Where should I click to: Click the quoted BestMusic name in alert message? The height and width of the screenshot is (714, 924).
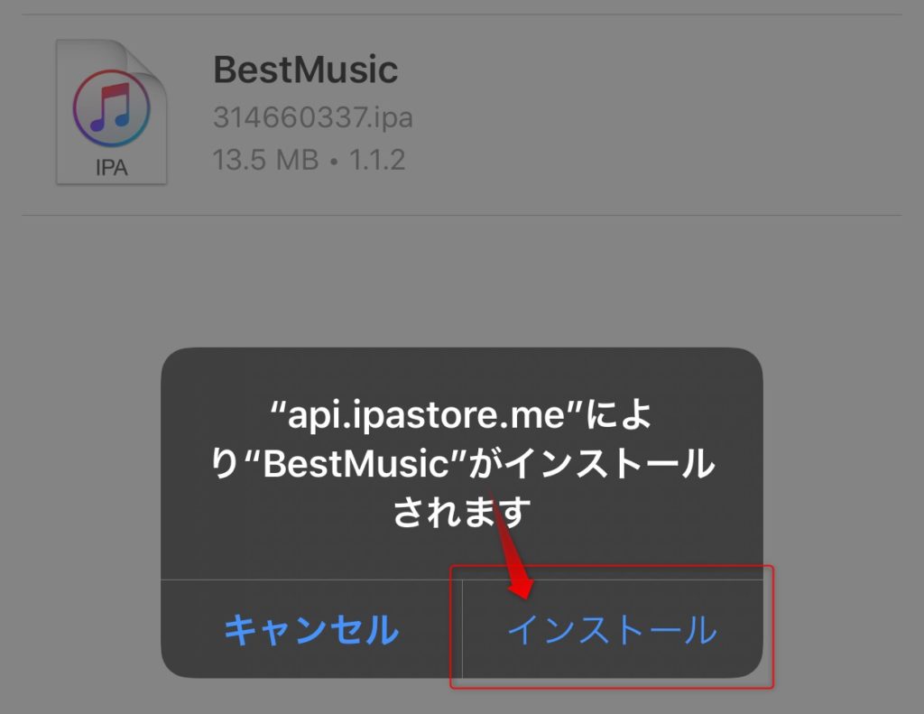356,464
